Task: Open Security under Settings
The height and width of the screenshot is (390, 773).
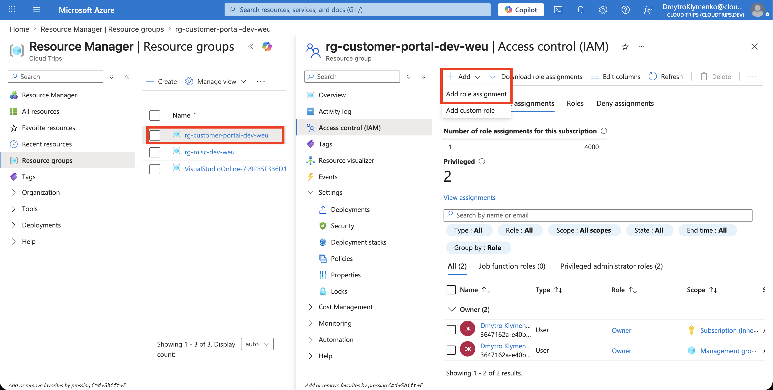Action: (342, 226)
